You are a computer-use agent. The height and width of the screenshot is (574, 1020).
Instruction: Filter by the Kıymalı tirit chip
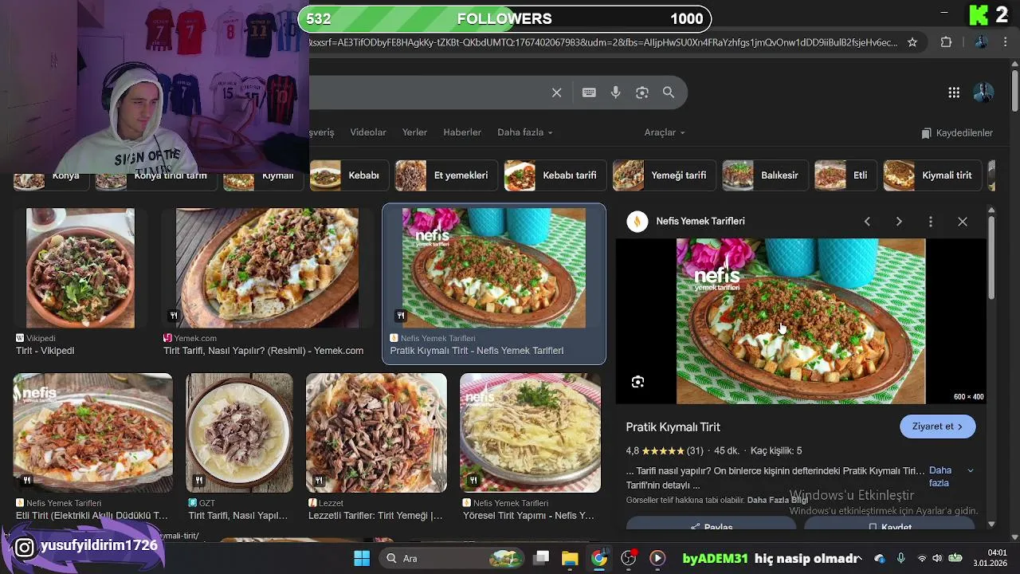932,175
